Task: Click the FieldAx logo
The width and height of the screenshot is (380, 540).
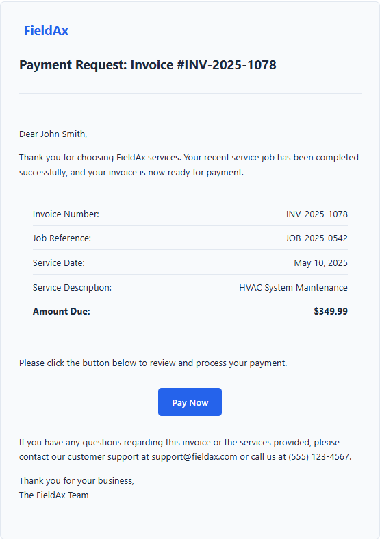Action: click(46, 31)
